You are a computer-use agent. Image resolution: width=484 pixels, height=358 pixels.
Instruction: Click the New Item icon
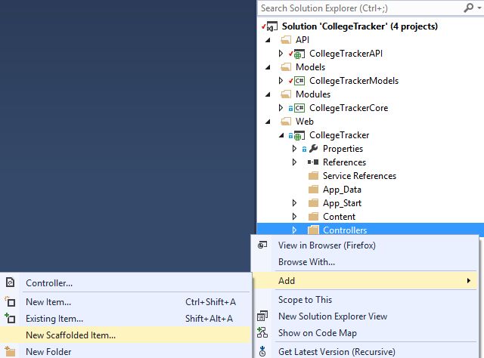pos(10,302)
